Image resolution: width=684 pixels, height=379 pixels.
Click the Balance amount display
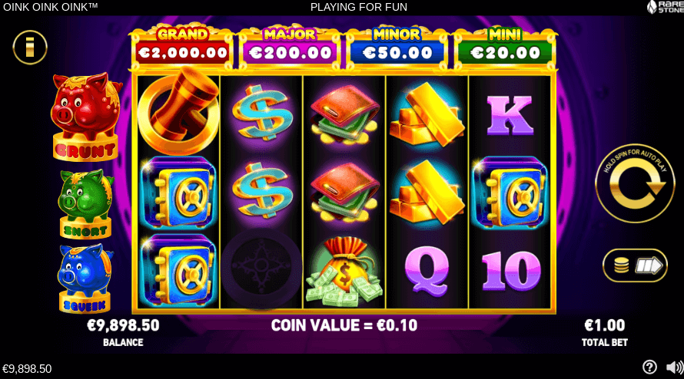[x=123, y=325]
